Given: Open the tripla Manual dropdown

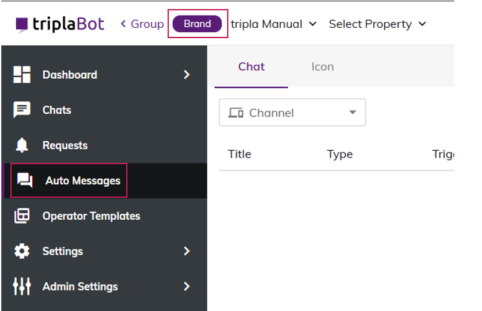Looking at the screenshot, I should pos(274,24).
